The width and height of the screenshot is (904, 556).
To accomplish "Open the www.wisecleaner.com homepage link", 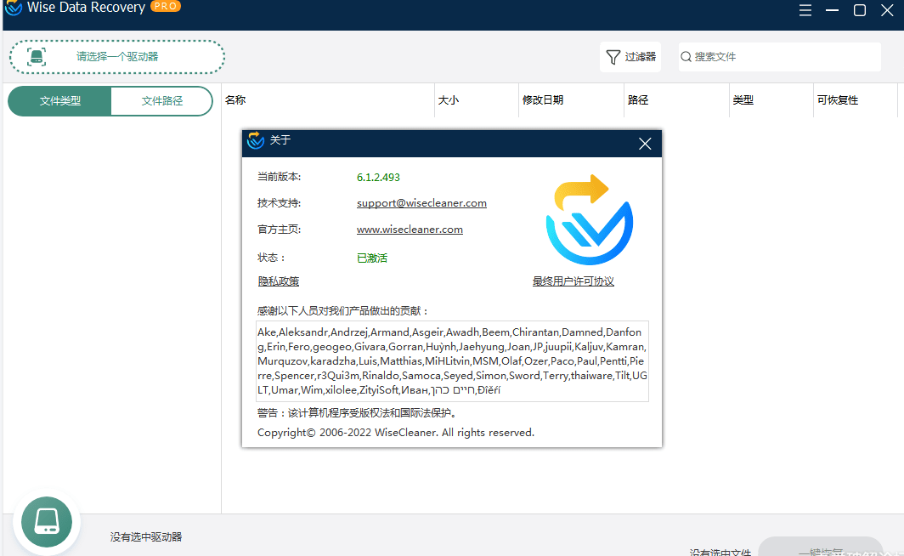I will (x=410, y=230).
